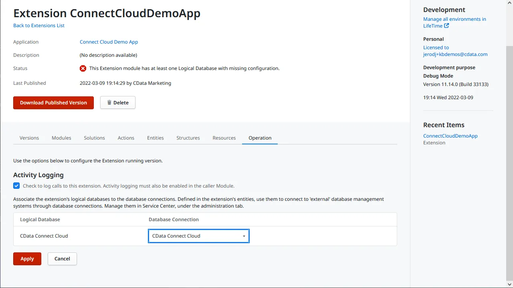The width and height of the screenshot is (513, 288).
Task: Click the Licensed to email link
Action: coord(455,51)
